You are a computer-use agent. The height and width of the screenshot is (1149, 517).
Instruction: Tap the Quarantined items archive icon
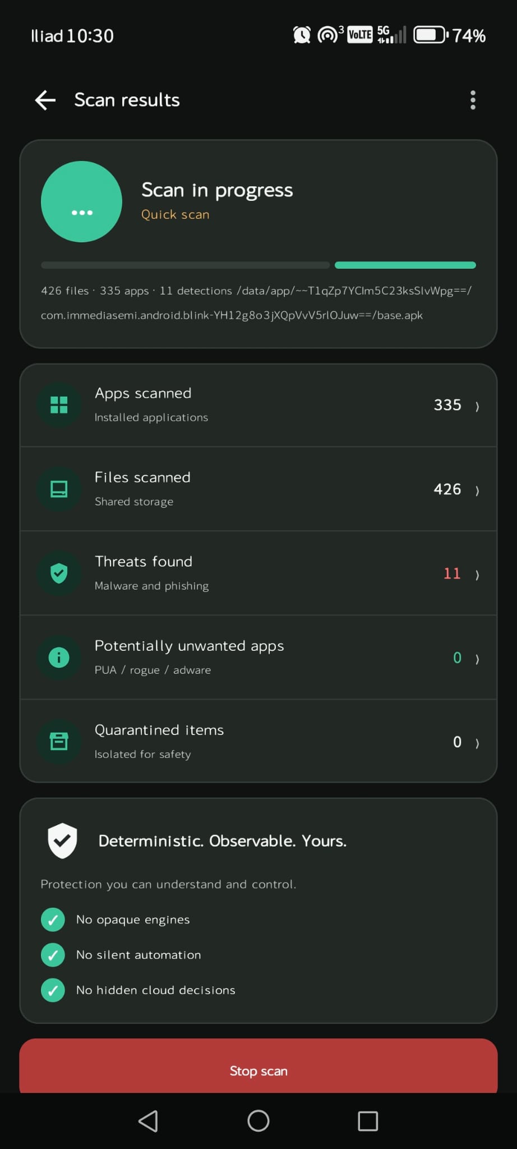(x=59, y=741)
